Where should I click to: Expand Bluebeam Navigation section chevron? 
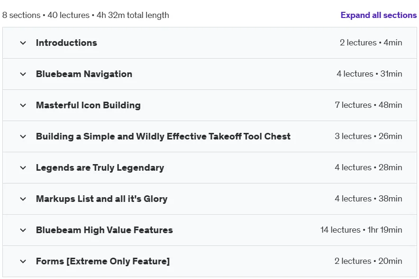tap(23, 74)
